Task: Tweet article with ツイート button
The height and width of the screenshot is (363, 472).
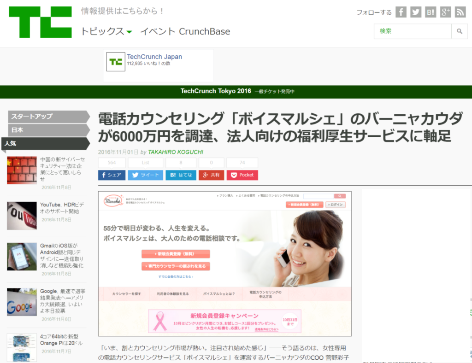Action: pos(145,175)
